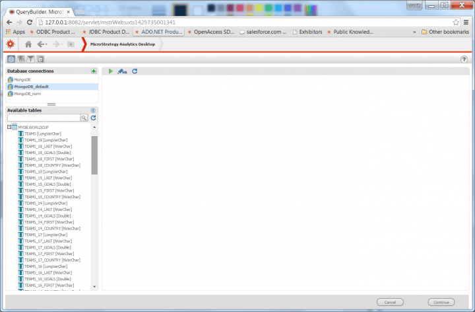Bookmark this page with the star icon

(x=456, y=22)
